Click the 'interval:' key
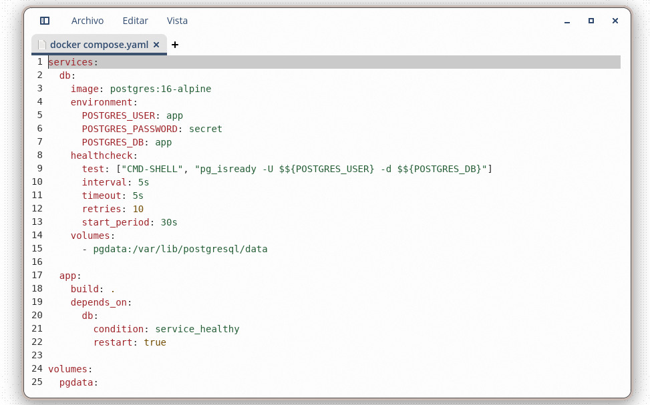650x405 pixels. point(107,182)
